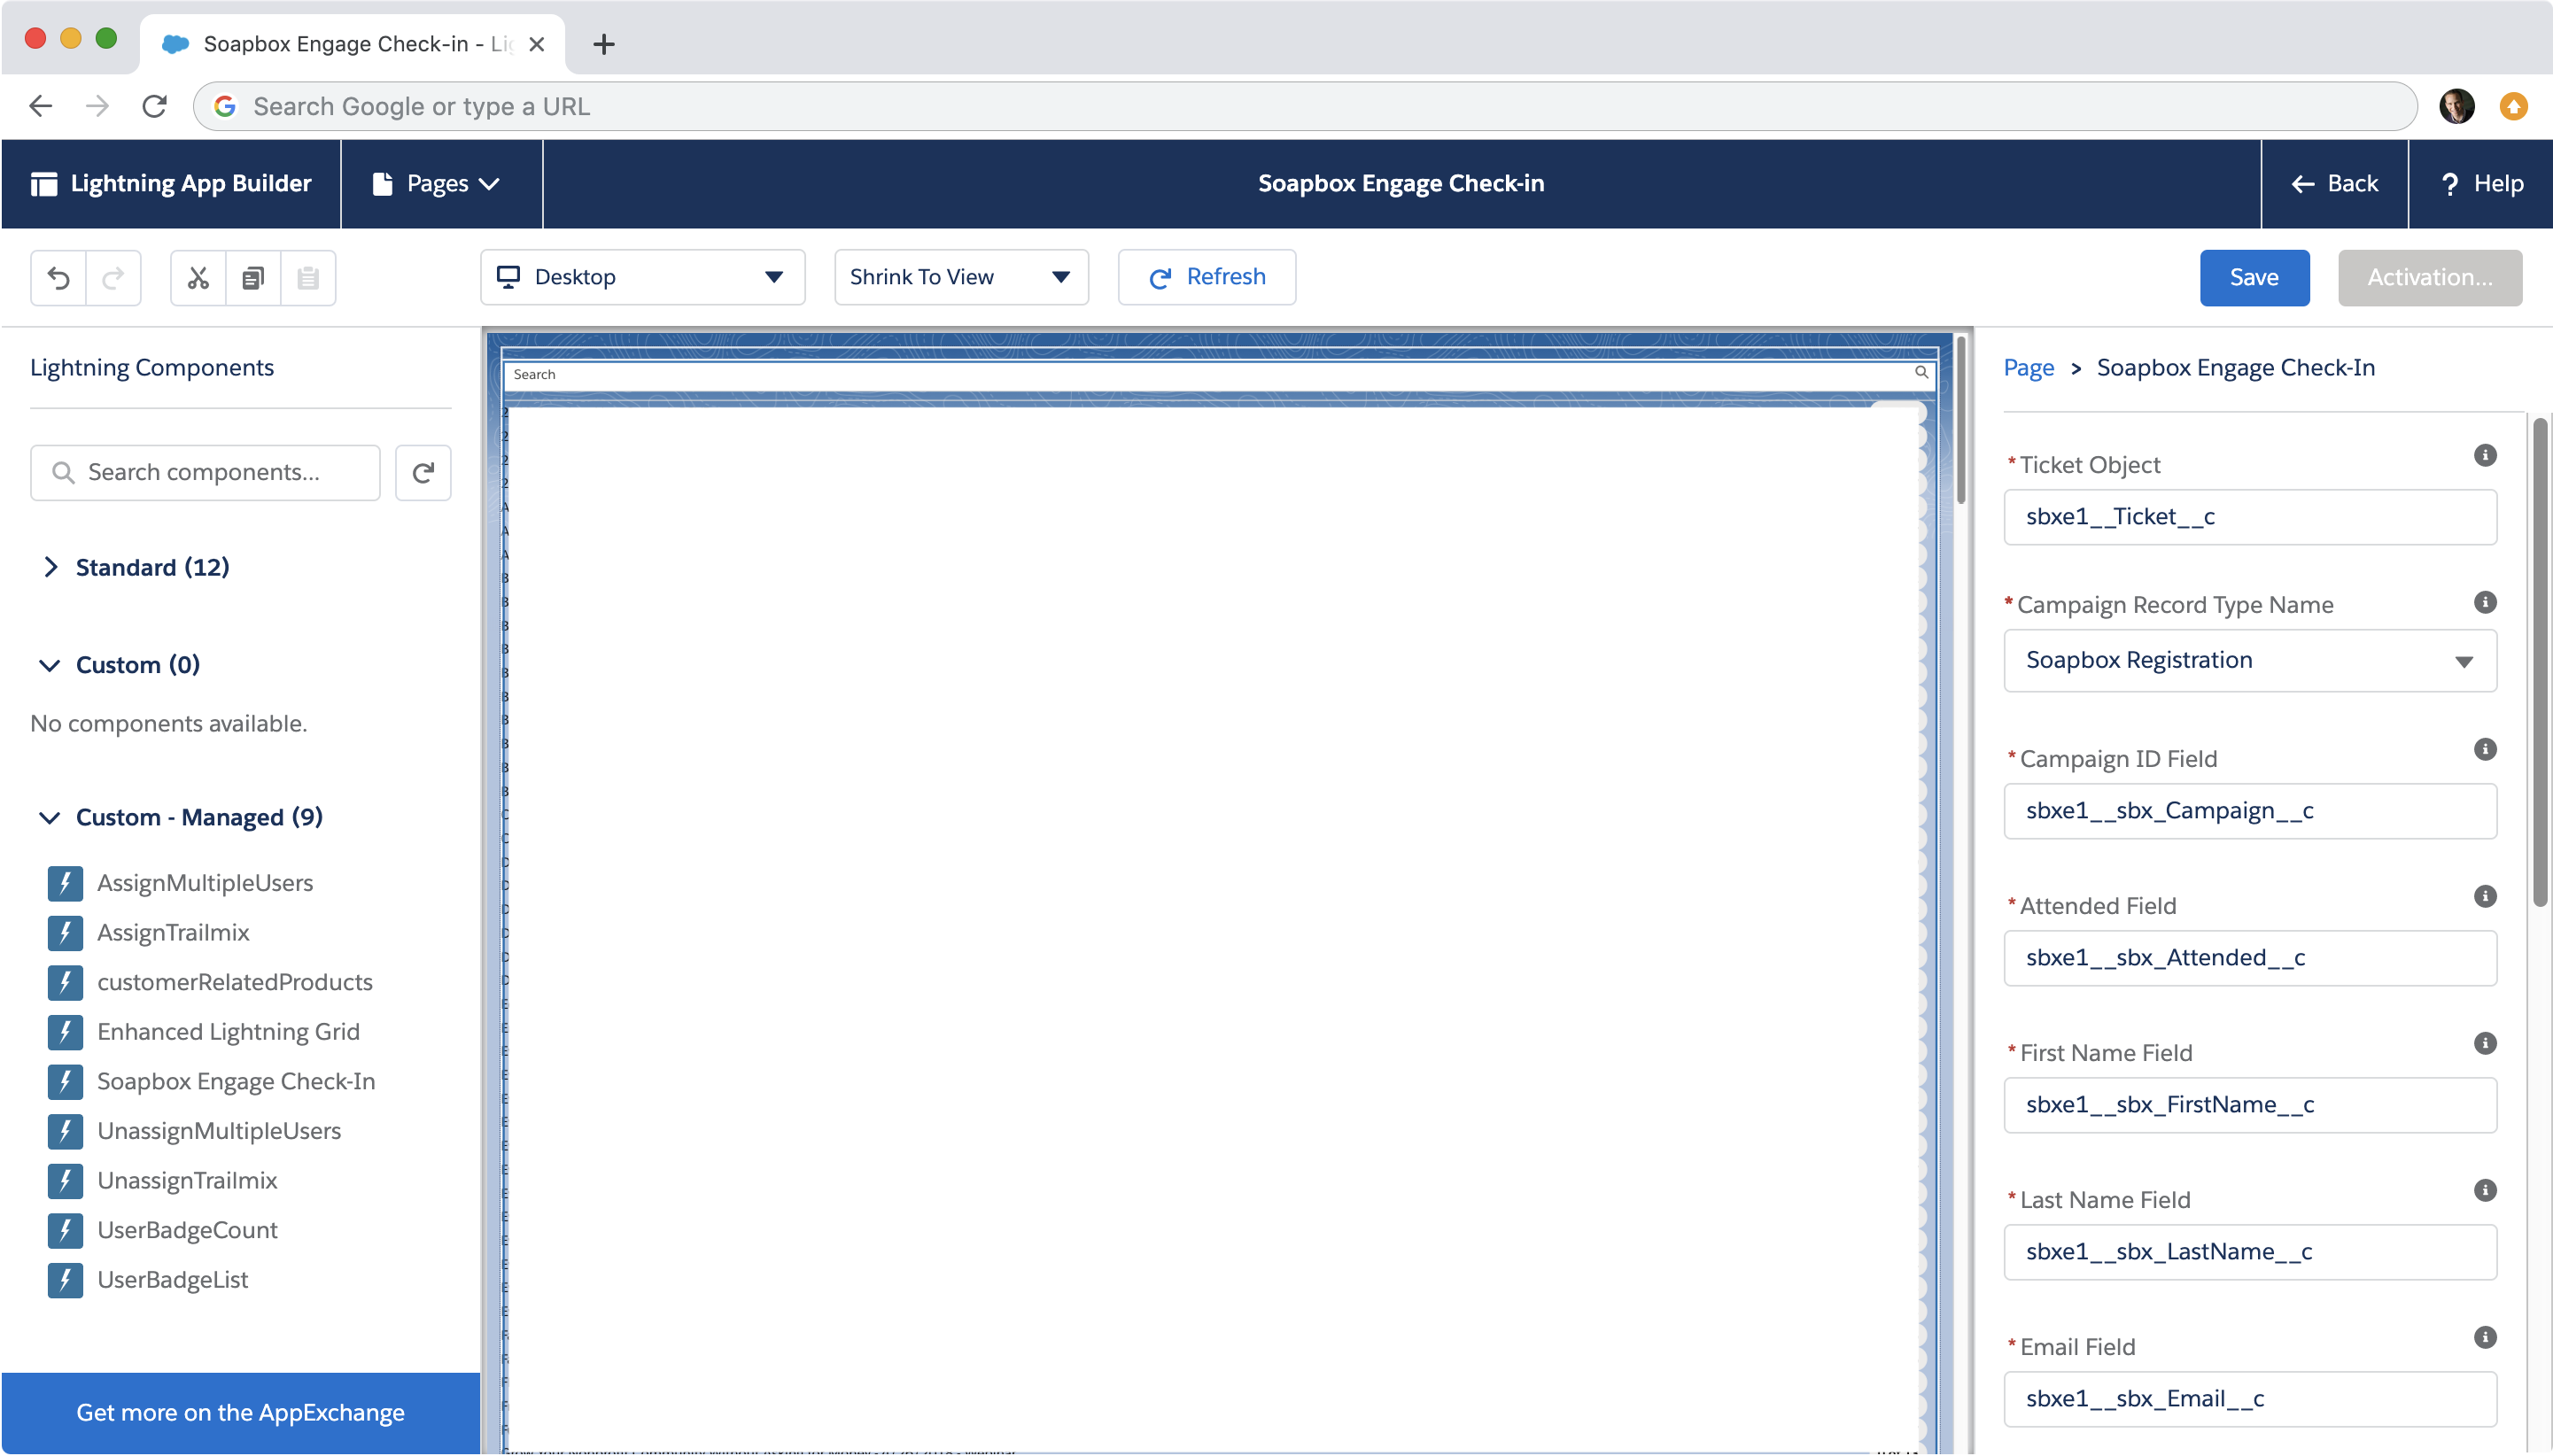The height and width of the screenshot is (1456, 2553).
Task: Show info for Email Field
Action: point(2485,1337)
